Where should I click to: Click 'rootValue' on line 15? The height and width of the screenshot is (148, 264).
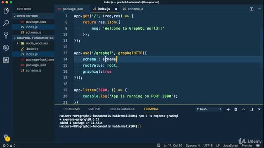tap(92, 65)
